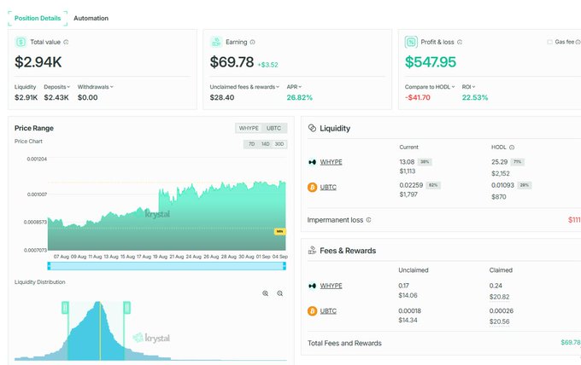Click the Profit & loss percent icon
The image size is (581, 365).
[x=411, y=42]
